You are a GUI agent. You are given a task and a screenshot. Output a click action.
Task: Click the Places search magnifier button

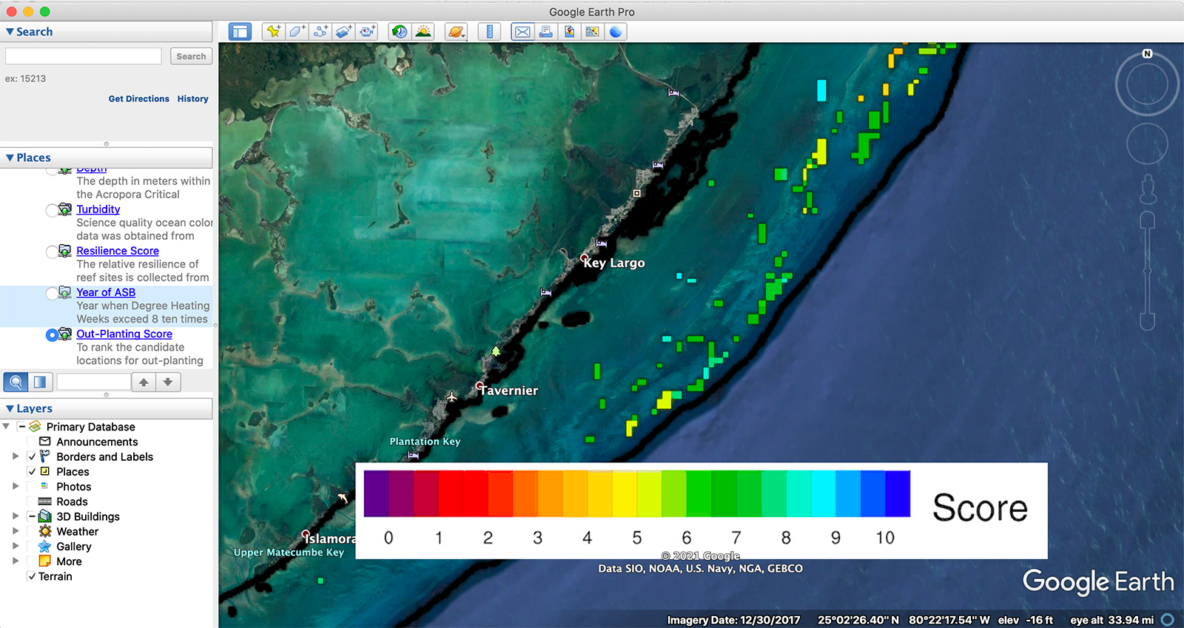point(16,382)
